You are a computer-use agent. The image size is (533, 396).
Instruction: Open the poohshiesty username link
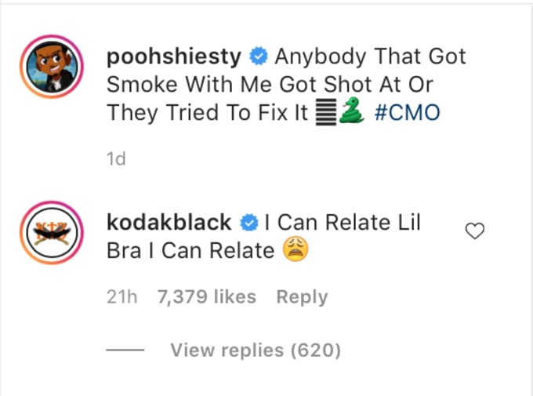(174, 56)
